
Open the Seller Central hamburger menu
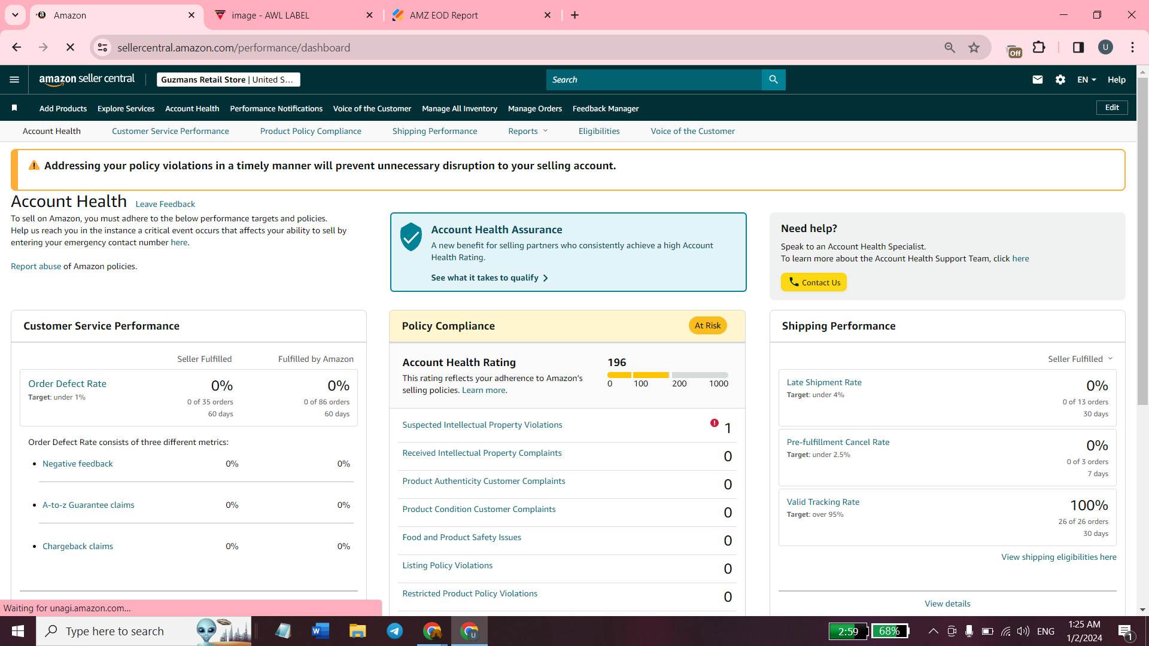click(x=14, y=80)
